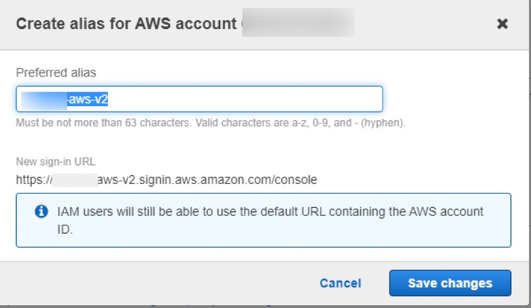Click the character limit hint text
Image resolution: width=531 pixels, height=308 pixels.
[x=211, y=122]
